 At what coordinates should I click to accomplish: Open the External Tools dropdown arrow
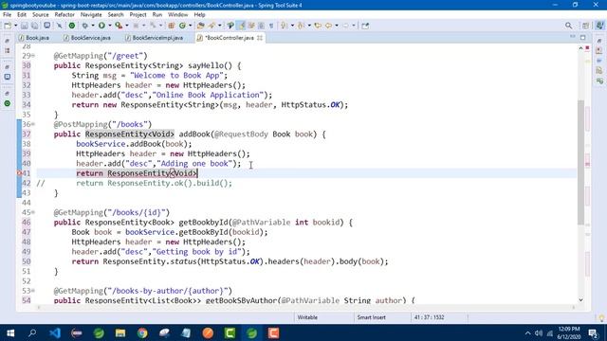pos(126,26)
